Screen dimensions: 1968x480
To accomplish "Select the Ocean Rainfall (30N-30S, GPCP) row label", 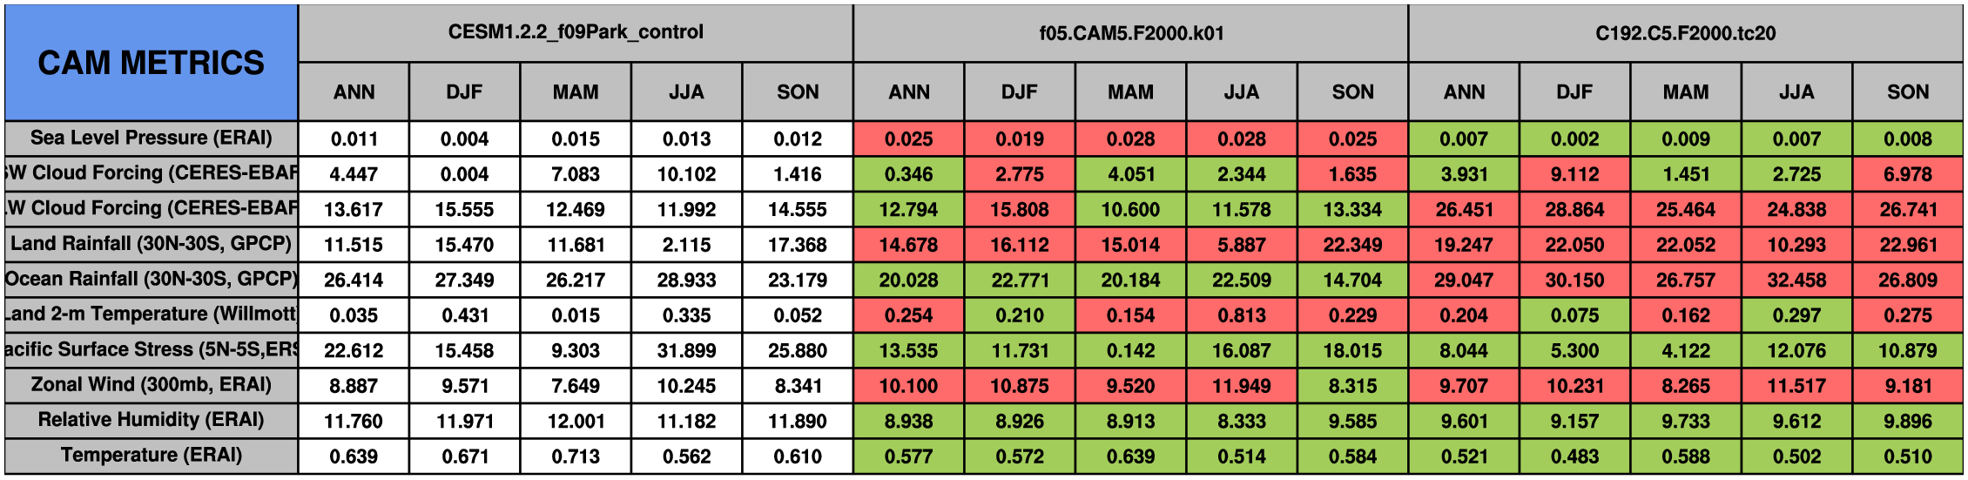I will click(x=151, y=279).
